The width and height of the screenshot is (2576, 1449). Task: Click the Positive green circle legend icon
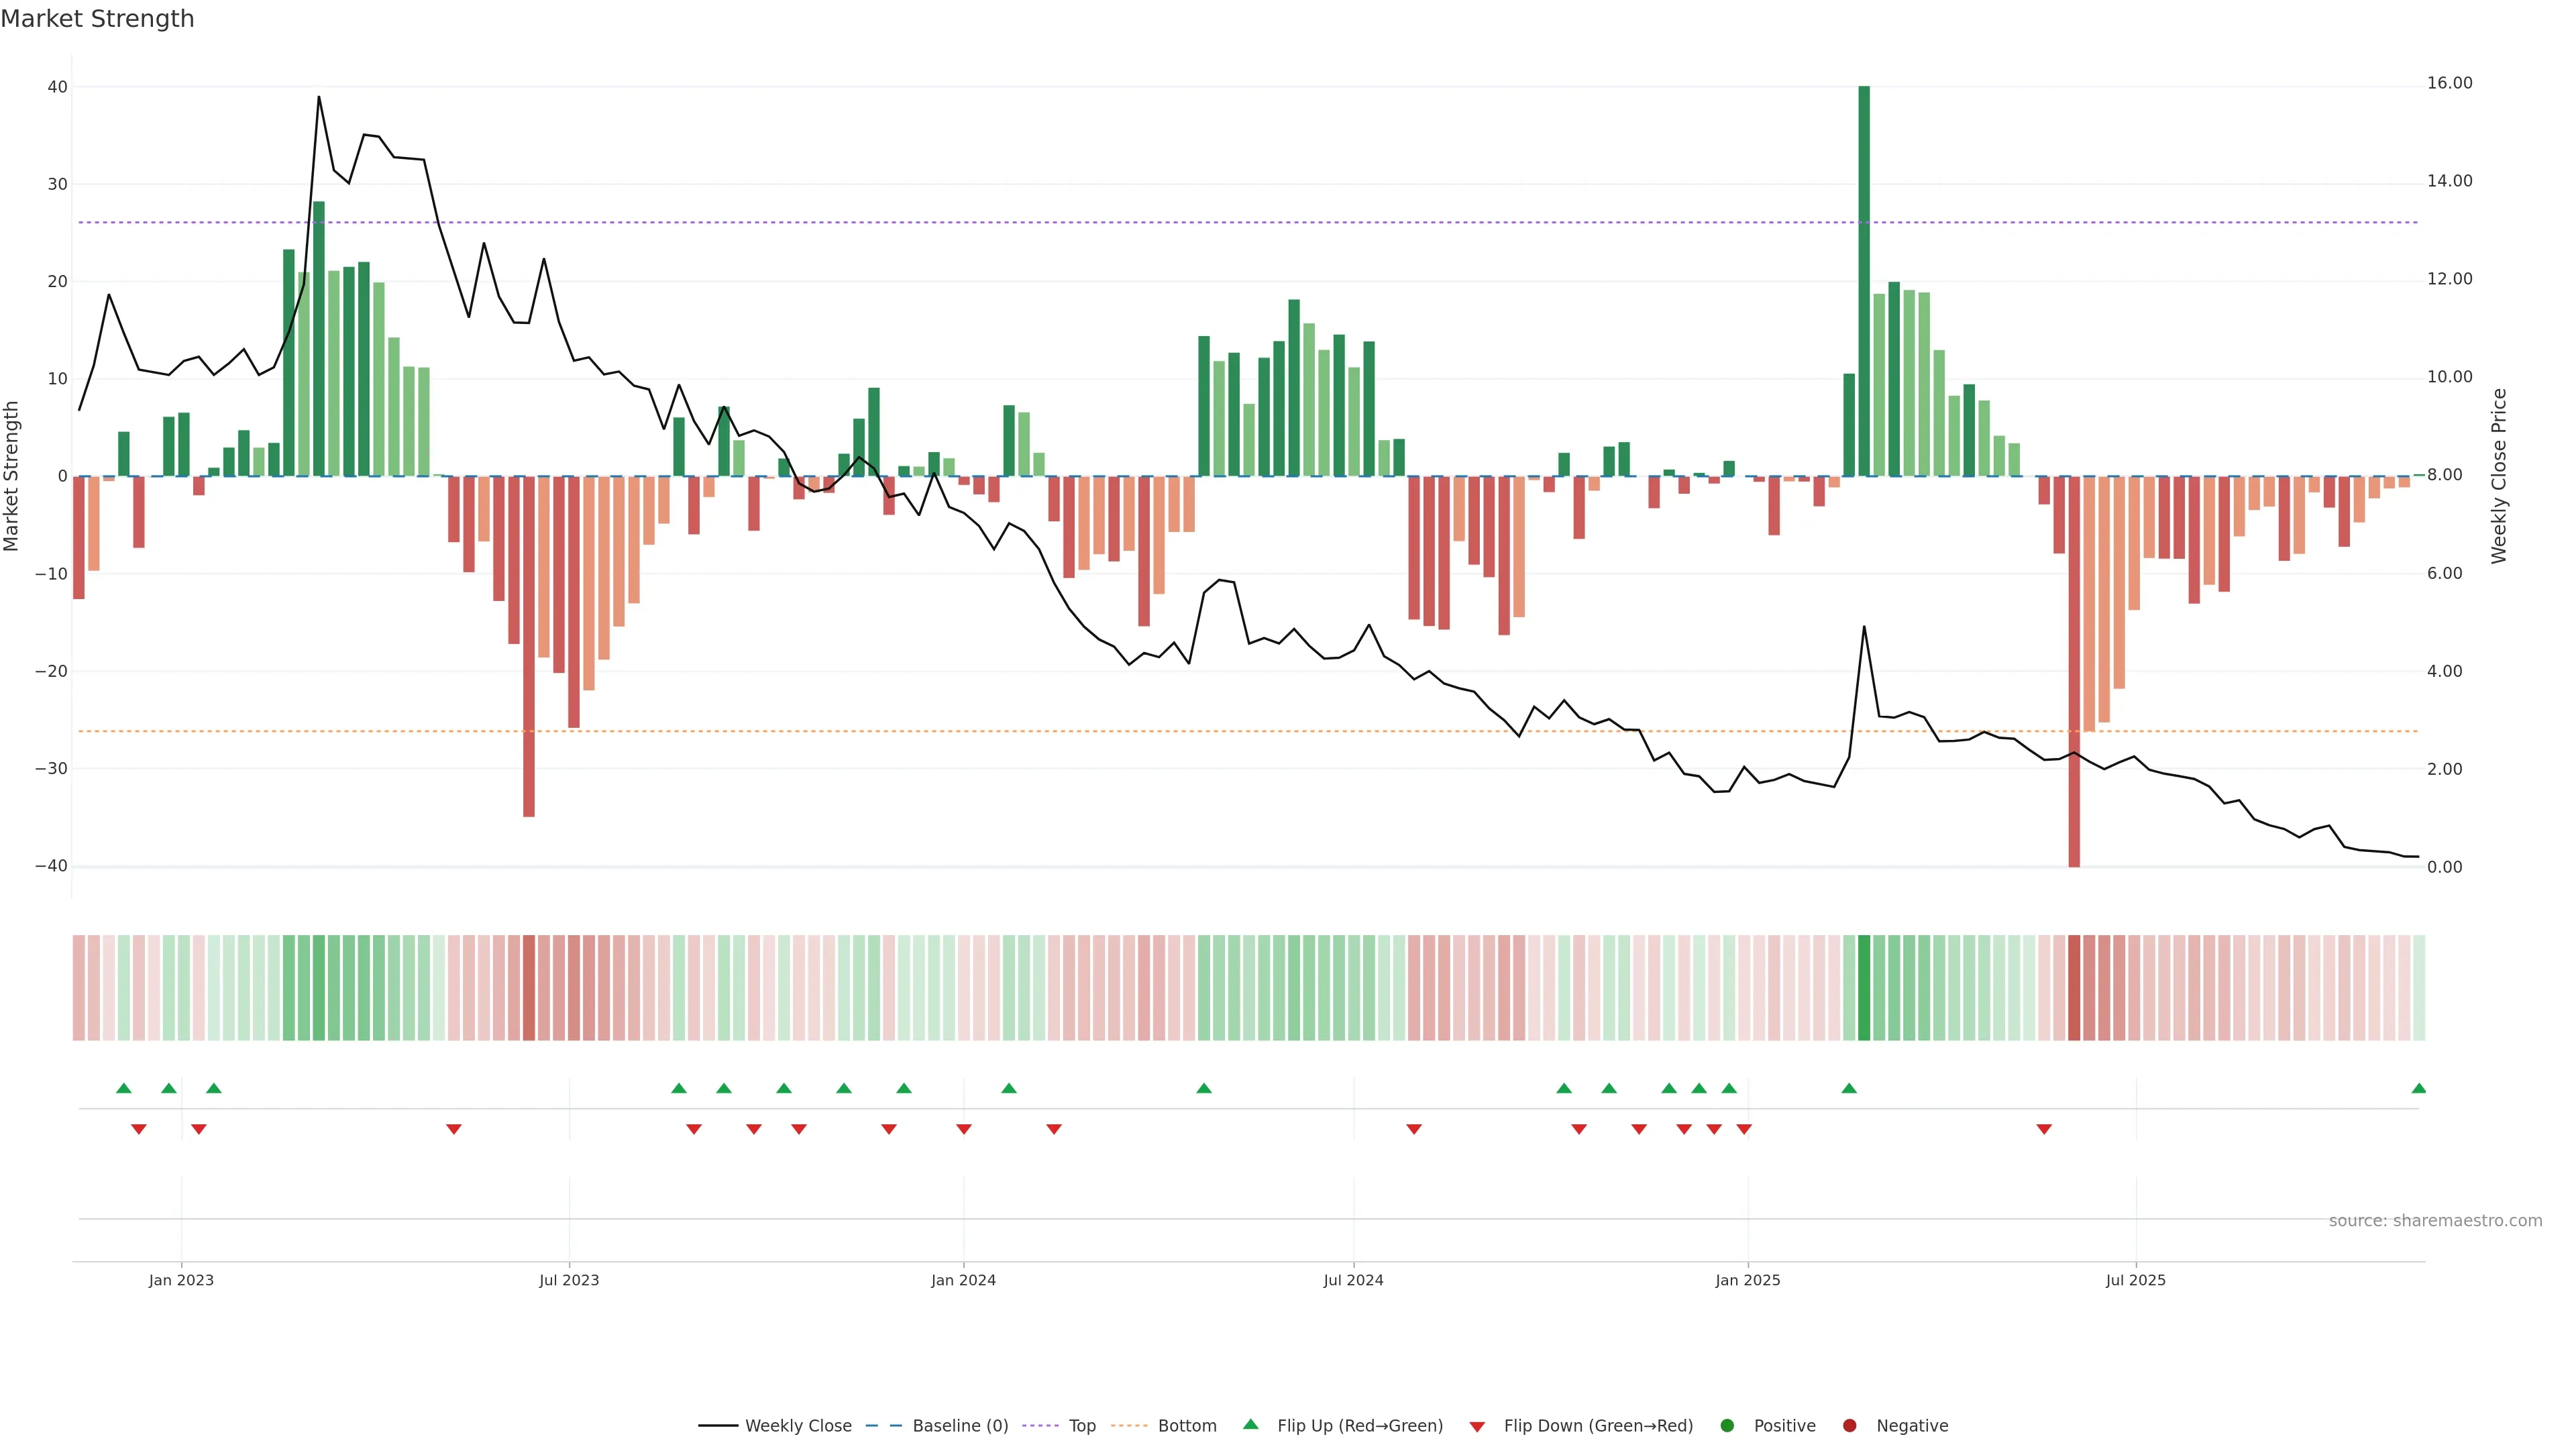click(1727, 1426)
